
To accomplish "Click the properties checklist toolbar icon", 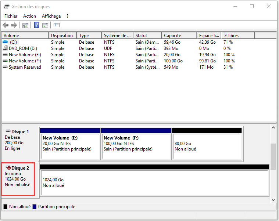I will point(57,25).
